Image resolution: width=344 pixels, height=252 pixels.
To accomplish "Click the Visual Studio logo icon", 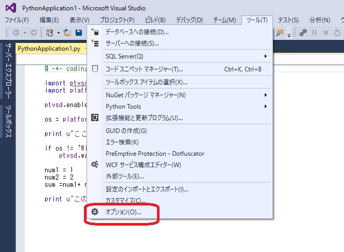I will click(11, 8).
